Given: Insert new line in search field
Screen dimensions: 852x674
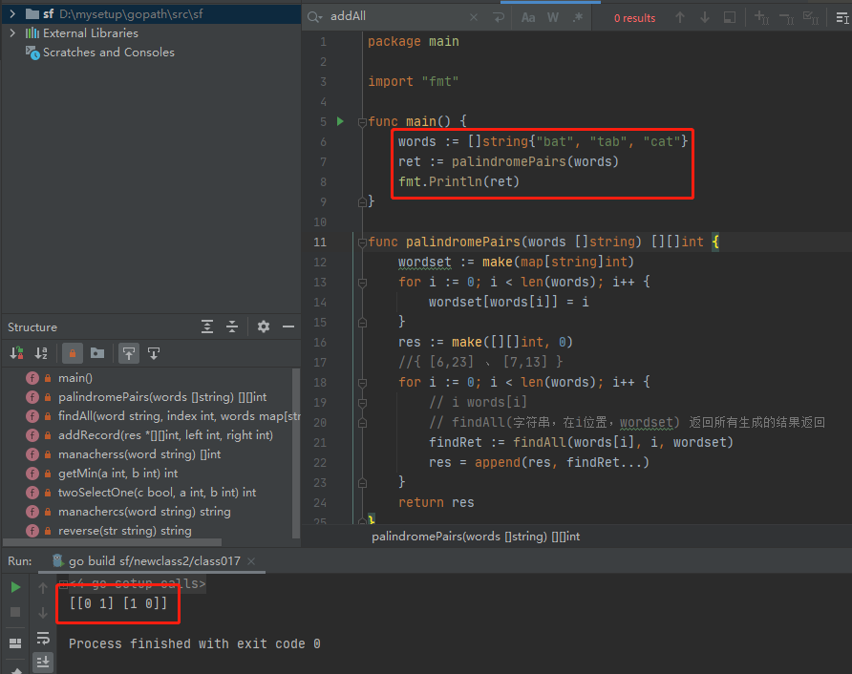Looking at the screenshot, I should click(499, 17).
